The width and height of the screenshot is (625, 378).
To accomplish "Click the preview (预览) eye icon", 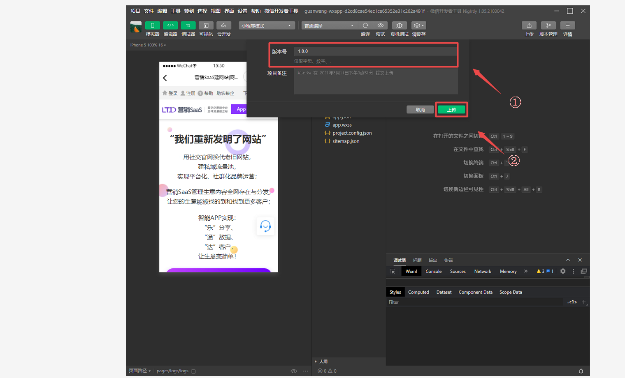I will [381, 25].
